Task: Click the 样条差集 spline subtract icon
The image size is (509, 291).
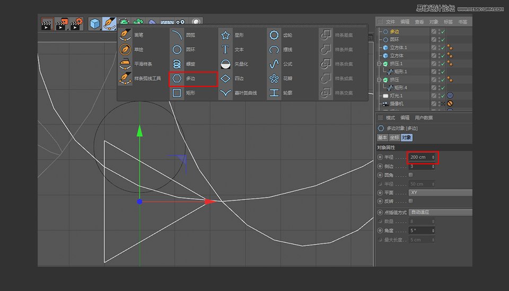Action: tap(326, 34)
